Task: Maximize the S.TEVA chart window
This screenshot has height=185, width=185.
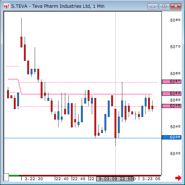Action: click(x=164, y=6)
